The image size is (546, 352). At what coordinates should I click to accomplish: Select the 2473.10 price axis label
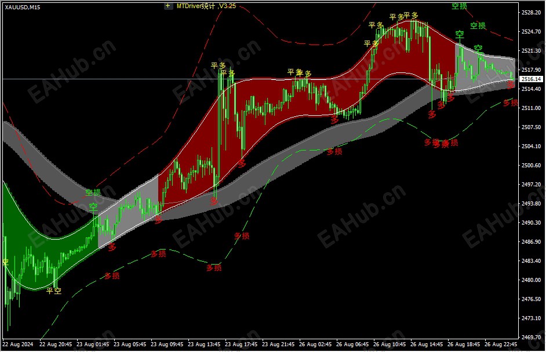point(531,318)
